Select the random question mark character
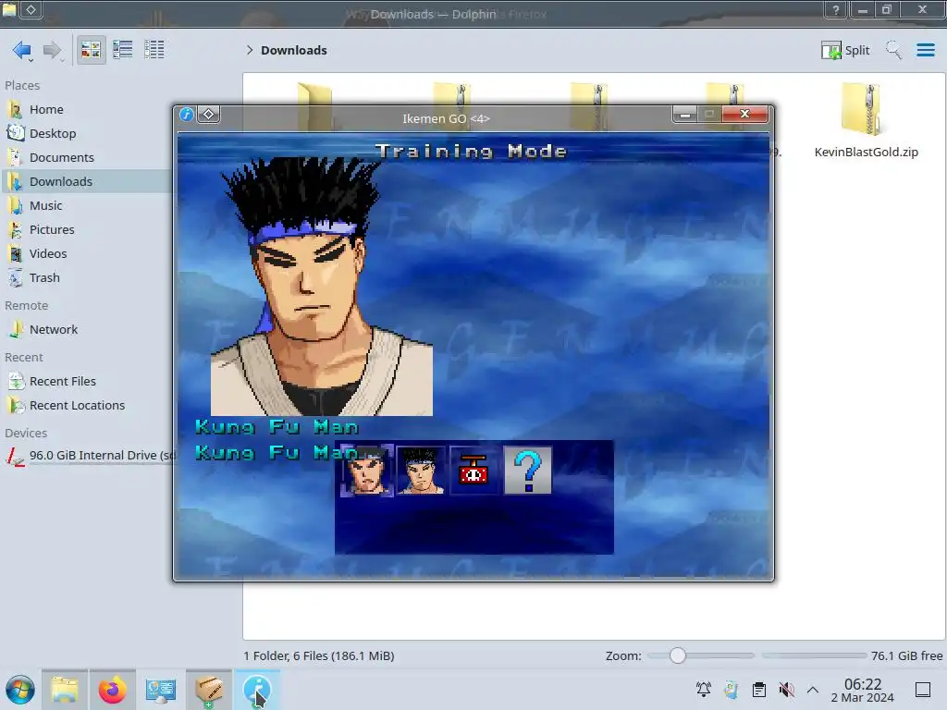947x710 pixels. point(527,471)
